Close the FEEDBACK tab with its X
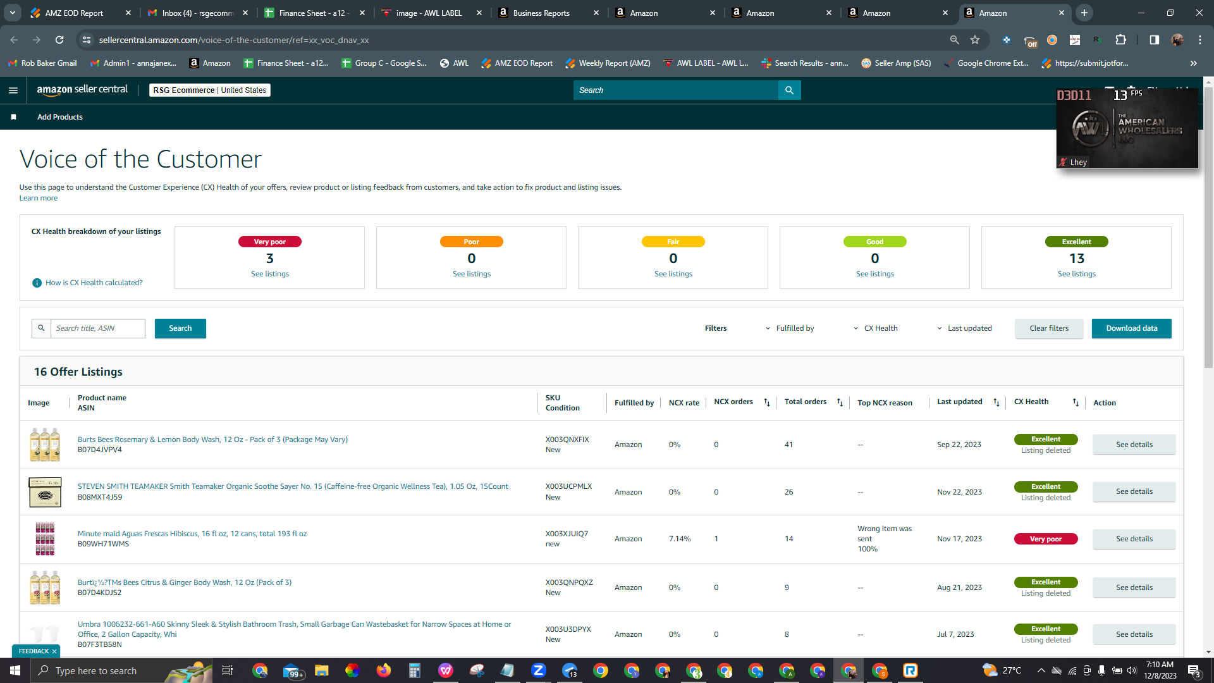The height and width of the screenshot is (683, 1214). click(54, 651)
